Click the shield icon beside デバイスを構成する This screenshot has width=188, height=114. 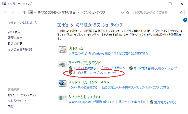[71, 68]
